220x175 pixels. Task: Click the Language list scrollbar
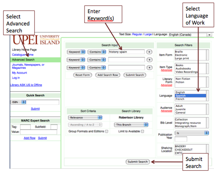(207, 96)
